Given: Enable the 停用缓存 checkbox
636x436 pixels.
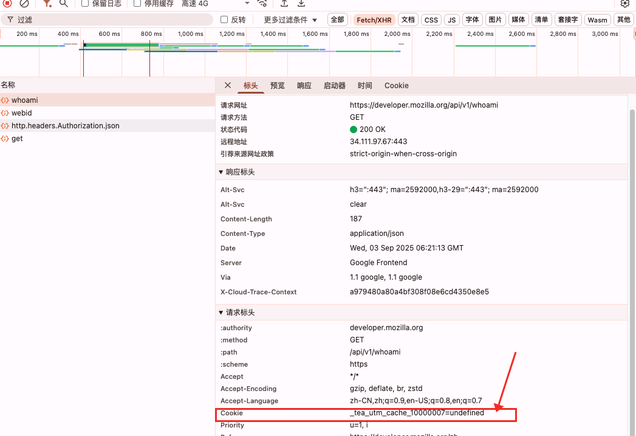Looking at the screenshot, I should click(137, 3).
